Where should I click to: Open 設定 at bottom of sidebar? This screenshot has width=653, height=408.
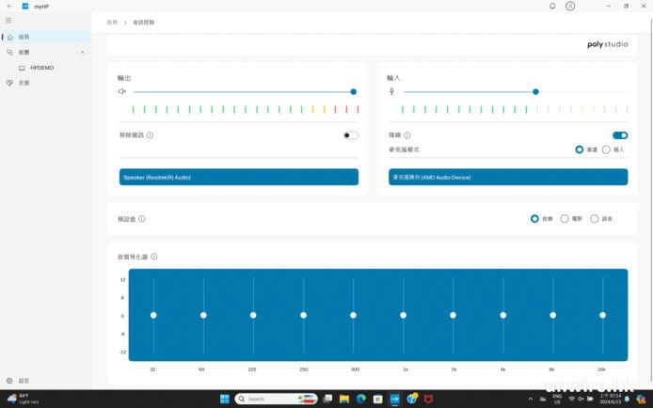(x=24, y=381)
